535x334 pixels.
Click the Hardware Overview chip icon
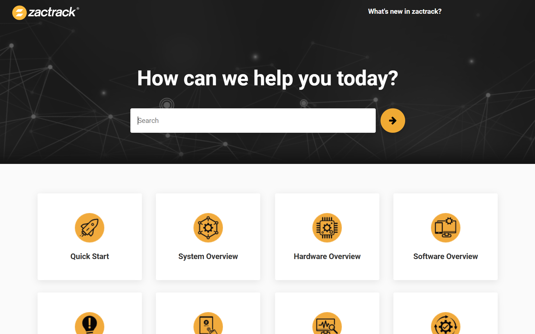coord(327,228)
